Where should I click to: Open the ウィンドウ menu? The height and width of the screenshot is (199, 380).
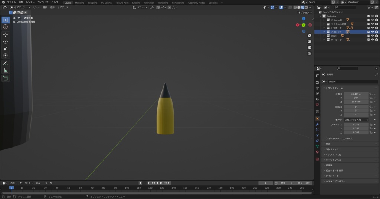(43, 3)
